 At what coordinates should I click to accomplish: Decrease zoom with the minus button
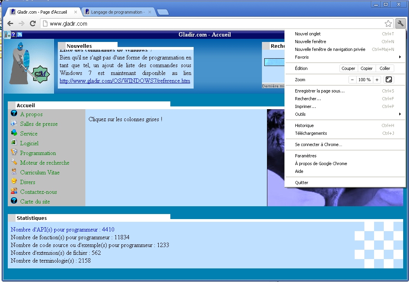coord(352,80)
